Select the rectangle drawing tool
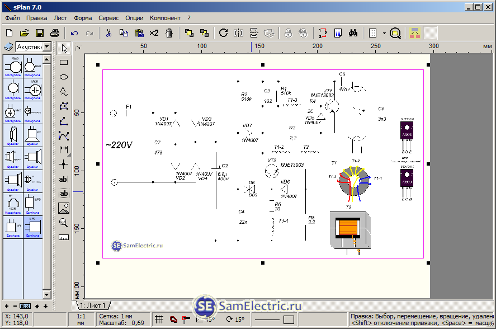 tap(64, 62)
